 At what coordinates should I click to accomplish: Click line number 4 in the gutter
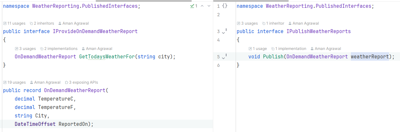coord(218,40)
